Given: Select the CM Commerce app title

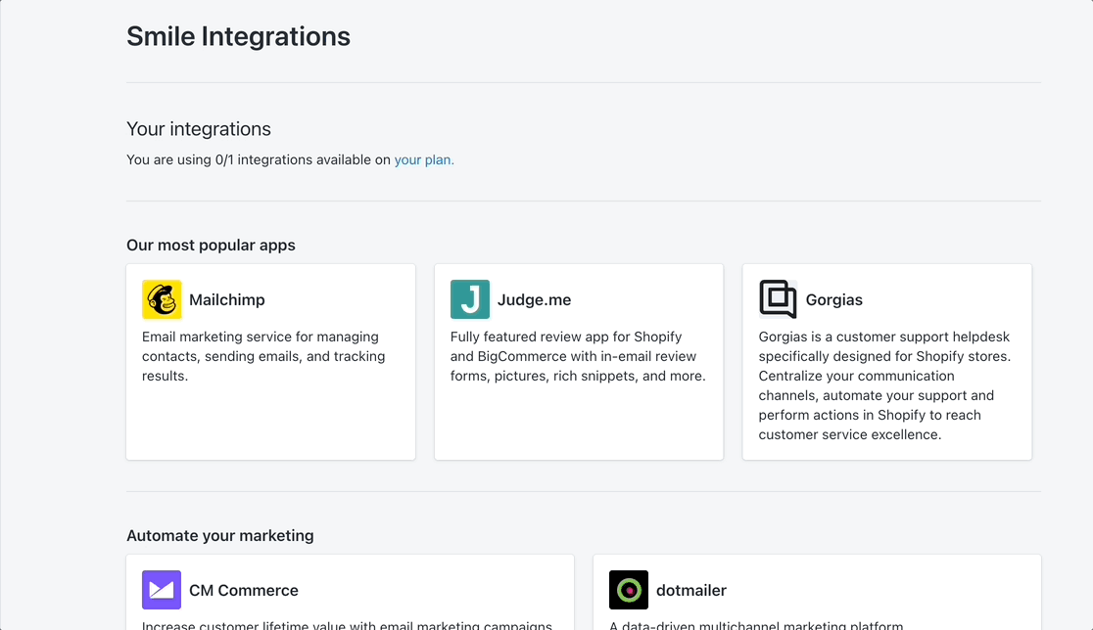Looking at the screenshot, I should [244, 590].
